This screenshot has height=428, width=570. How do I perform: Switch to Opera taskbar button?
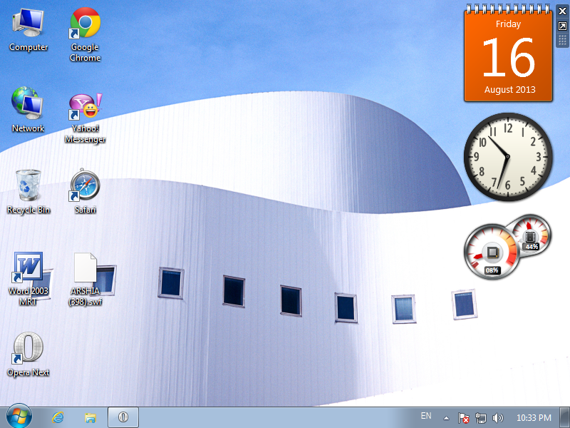click(123, 417)
